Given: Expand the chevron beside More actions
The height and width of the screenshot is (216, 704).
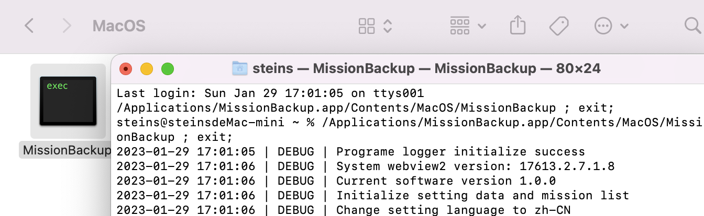Looking at the screenshot, I should tap(624, 26).
